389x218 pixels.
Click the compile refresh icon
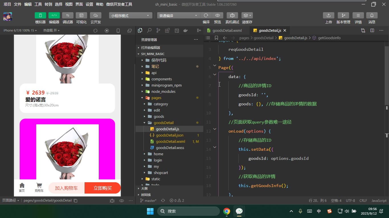coord(206,15)
